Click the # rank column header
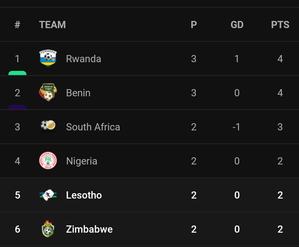 [17, 25]
